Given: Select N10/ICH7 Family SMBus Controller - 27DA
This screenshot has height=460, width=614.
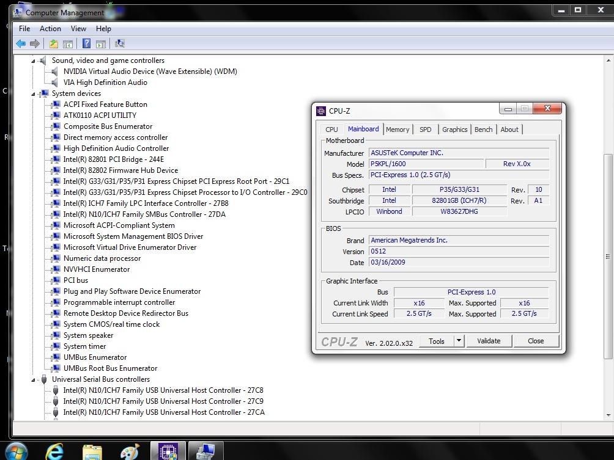Looking at the screenshot, I should click(144, 214).
